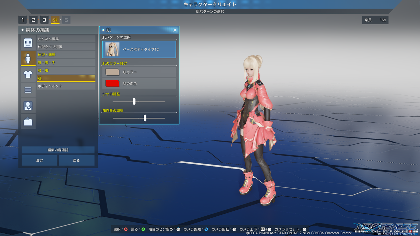Image resolution: width=420 pixels, height=236 pixels.
Task: Confirm with the 決定 button
Action: pos(39,160)
